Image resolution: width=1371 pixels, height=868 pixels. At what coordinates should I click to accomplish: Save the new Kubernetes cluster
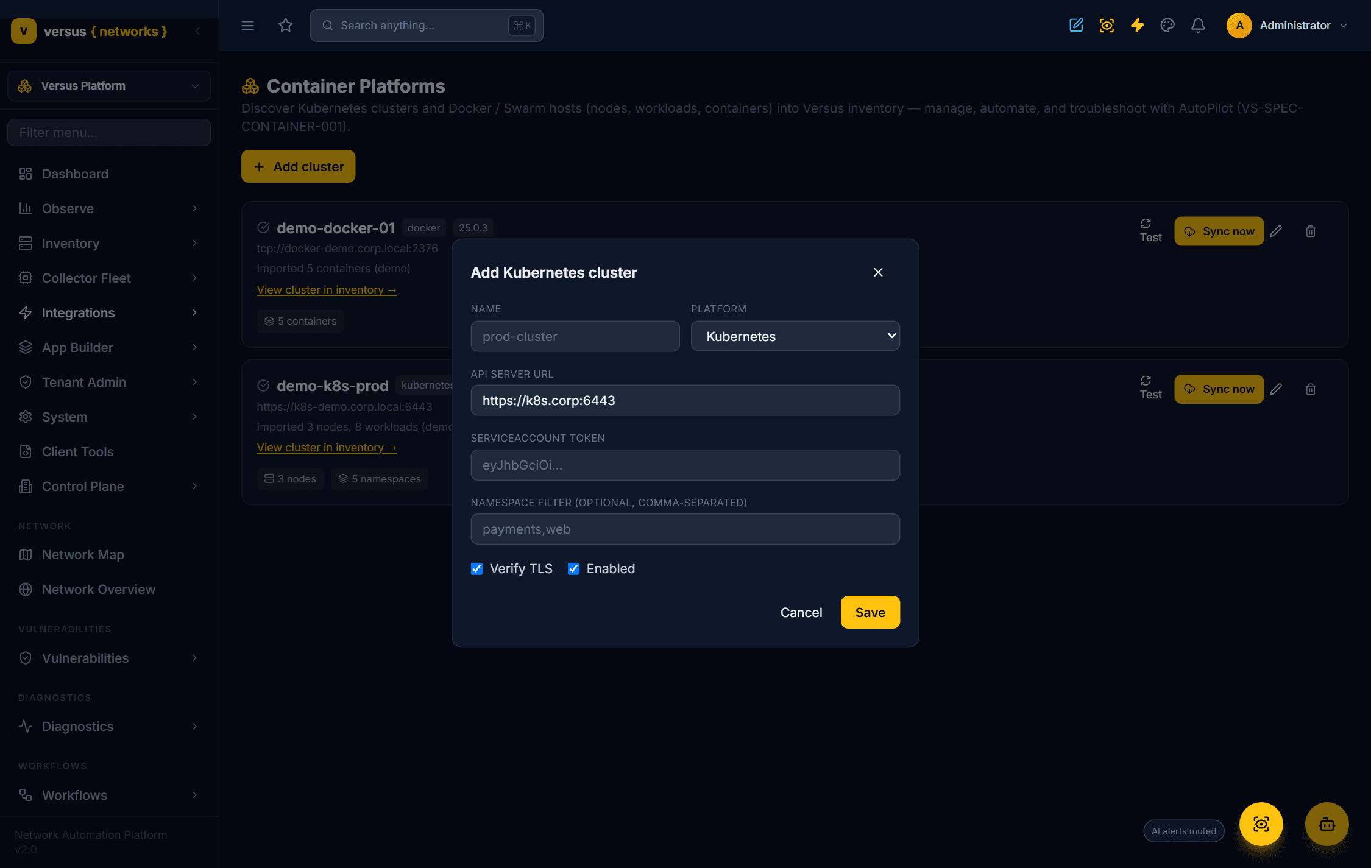pos(870,612)
